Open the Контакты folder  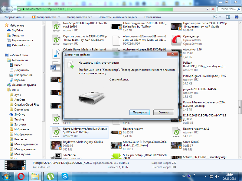point(21,139)
